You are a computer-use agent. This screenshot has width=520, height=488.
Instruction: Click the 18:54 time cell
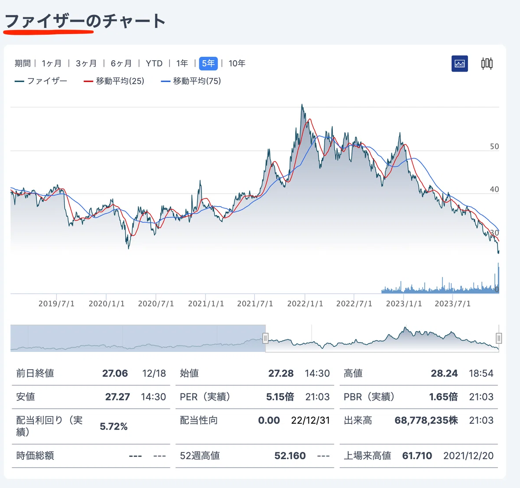[481, 374]
